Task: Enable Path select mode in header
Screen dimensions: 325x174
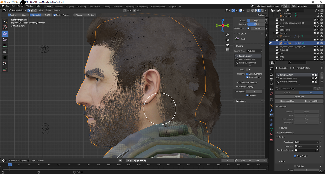Action: pos(29,10)
